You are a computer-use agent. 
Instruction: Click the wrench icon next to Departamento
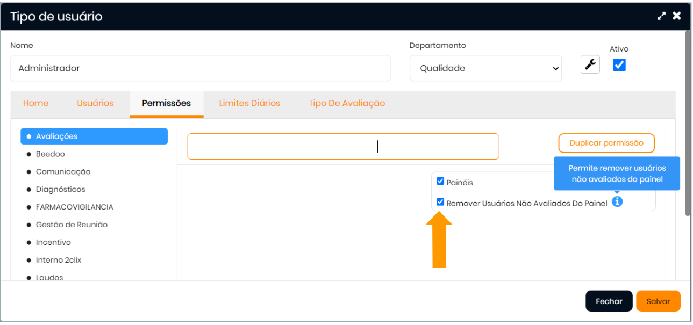point(590,65)
